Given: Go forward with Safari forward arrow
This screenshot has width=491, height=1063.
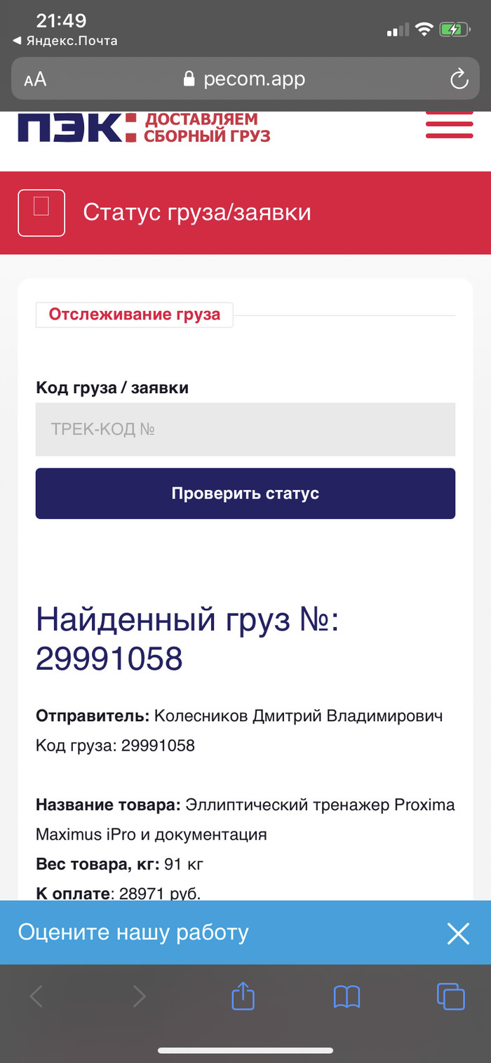Looking at the screenshot, I should coord(140,996).
